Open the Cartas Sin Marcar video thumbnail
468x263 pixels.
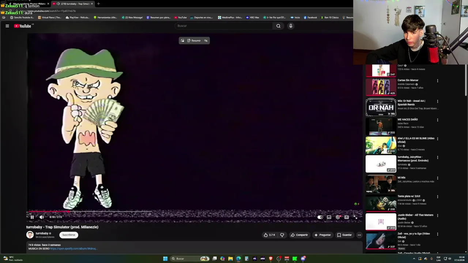[x=381, y=87]
